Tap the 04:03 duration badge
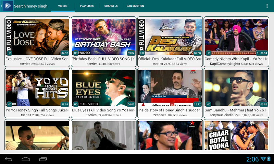 [131, 104]
